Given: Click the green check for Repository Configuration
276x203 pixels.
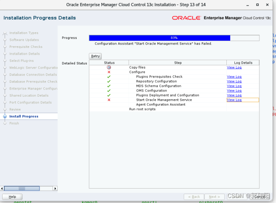Looking at the screenshot, I should pyautogui.click(x=109, y=81).
